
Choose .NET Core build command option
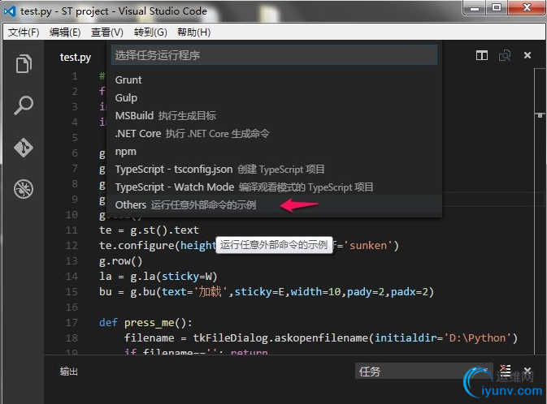click(x=274, y=133)
